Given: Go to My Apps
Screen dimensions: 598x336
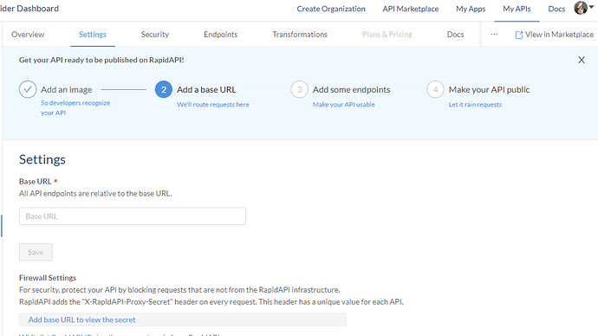Looking at the screenshot, I should tap(471, 9).
